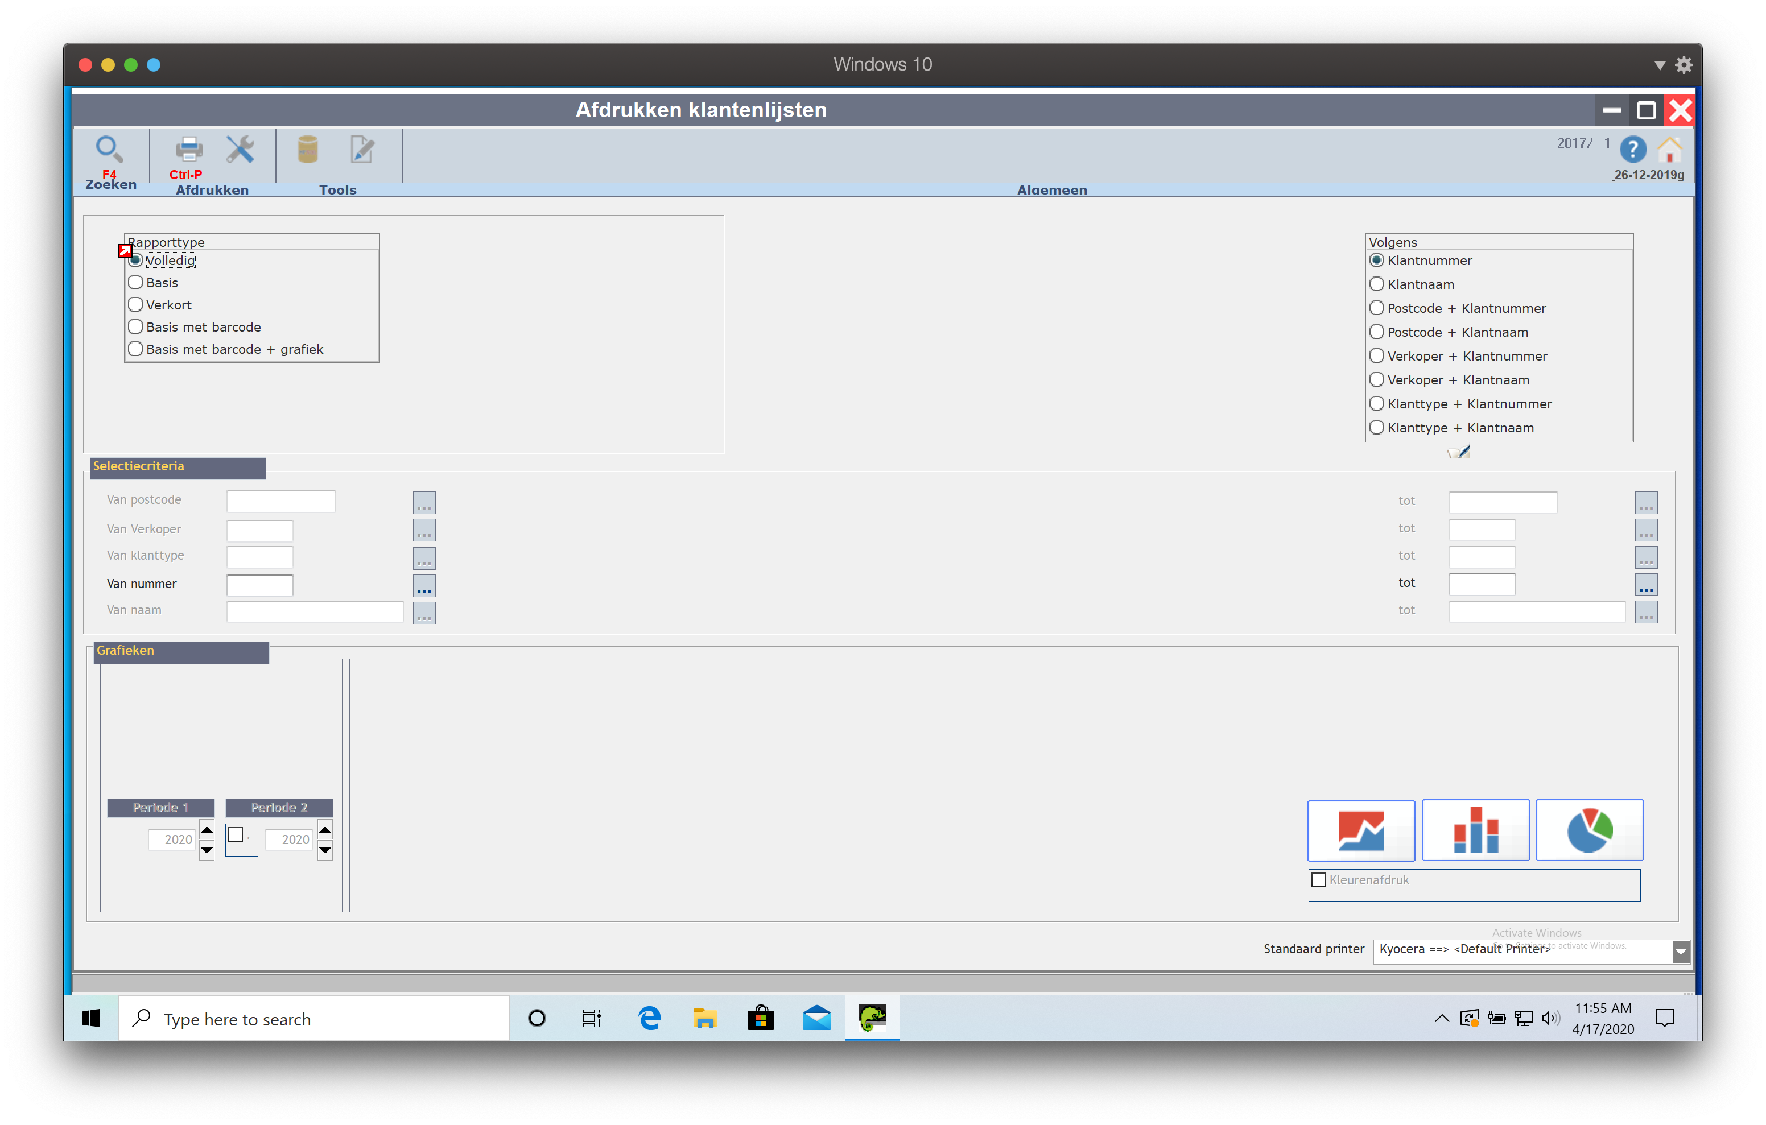The width and height of the screenshot is (1766, 1125).
Task: Open the Van nummer lookup button
Action: tap(424, 586)
